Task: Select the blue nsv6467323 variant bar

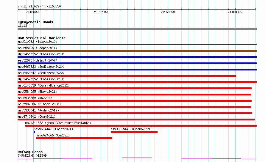Action: click(137, 70)
